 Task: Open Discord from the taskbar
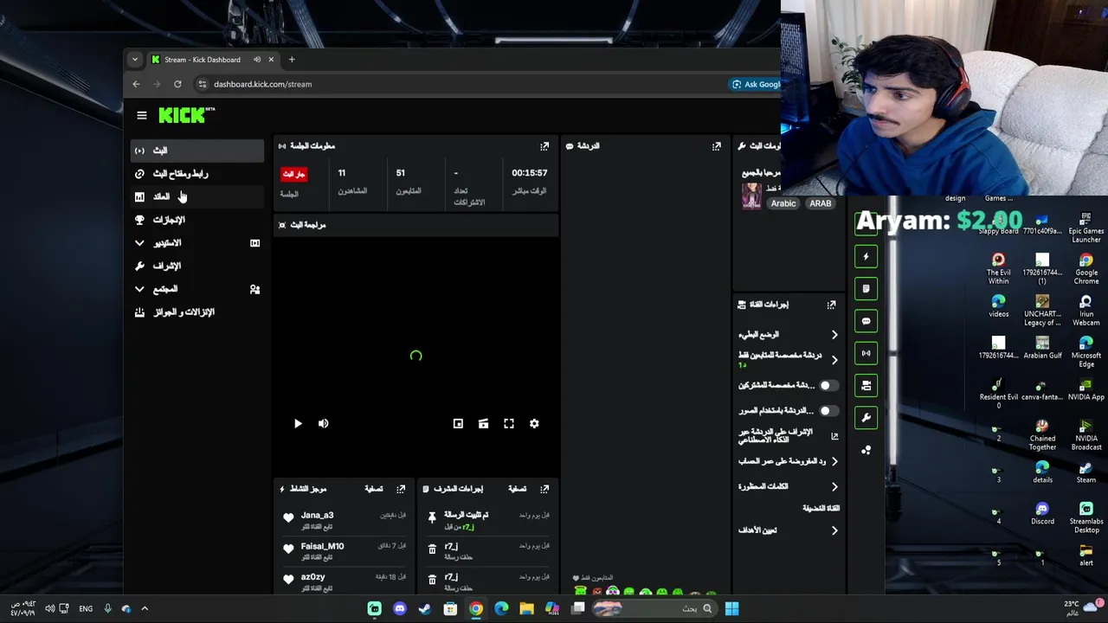399,609
